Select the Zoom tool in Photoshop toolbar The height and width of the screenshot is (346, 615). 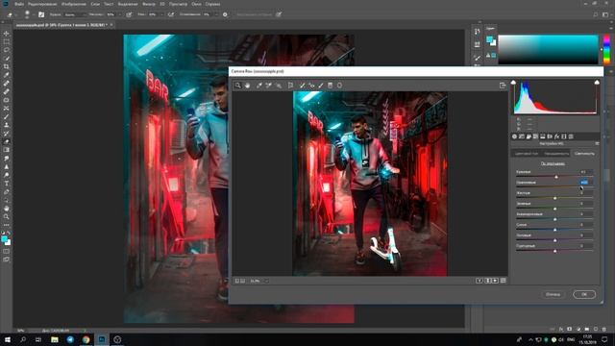(7, 216)
